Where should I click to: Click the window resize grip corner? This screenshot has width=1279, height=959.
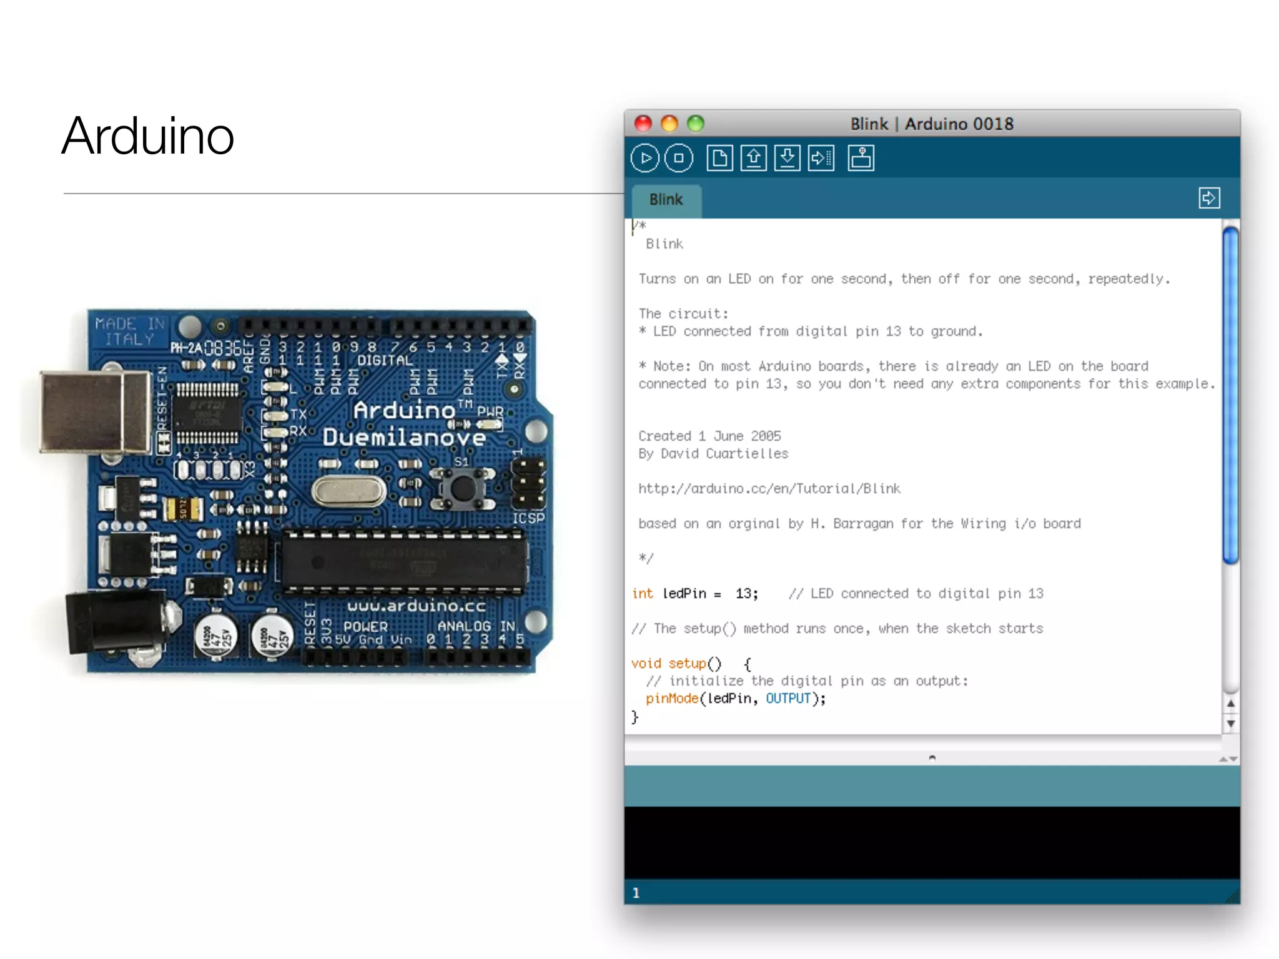coord(1233,897)
